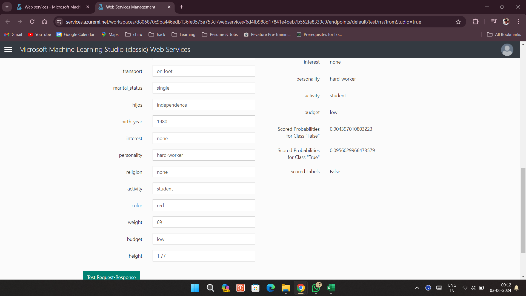Edit the interest input field

click(204, 138)
